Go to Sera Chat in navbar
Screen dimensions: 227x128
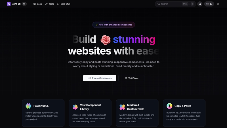(64, 4)
